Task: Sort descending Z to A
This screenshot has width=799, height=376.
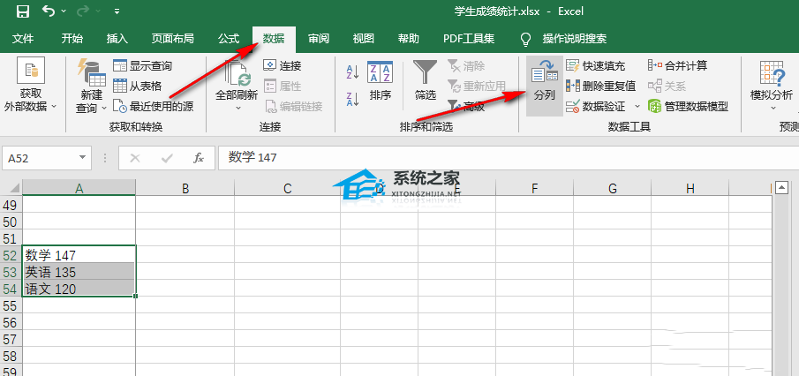Action: point(352,99)
